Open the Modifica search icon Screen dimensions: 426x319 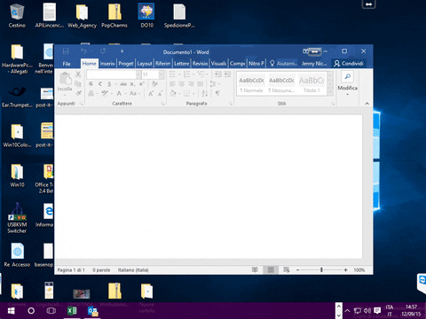pyautogui.click(x=348, y=76)
